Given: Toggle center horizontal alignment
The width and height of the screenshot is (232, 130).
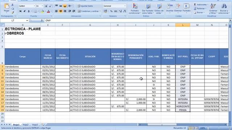Looking at the screenshot, I should point(61,11).
